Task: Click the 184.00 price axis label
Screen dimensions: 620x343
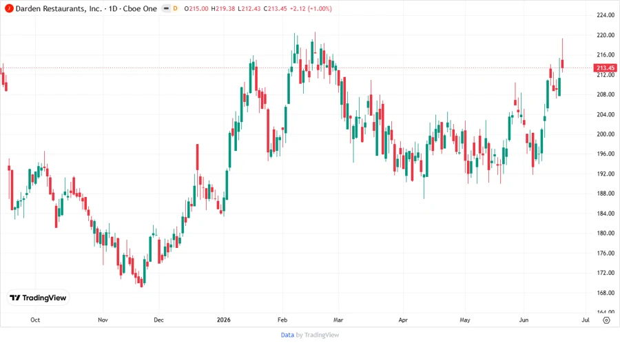Action: [606, 214]
